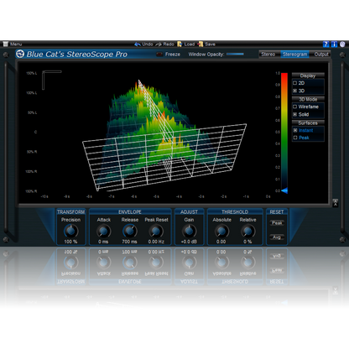Image resolution: width=349 pixels, height=349 pixels.
Task: Collapse controls with double-chevron icon
Action: [336, 203]
